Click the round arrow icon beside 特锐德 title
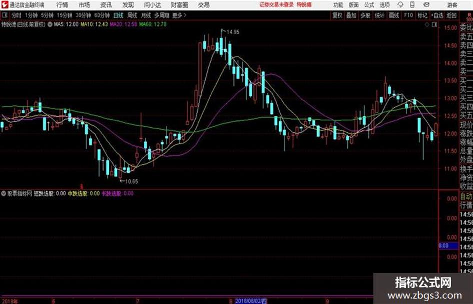The height and width of the screenshot is (304, 473). tap(50, 24)
